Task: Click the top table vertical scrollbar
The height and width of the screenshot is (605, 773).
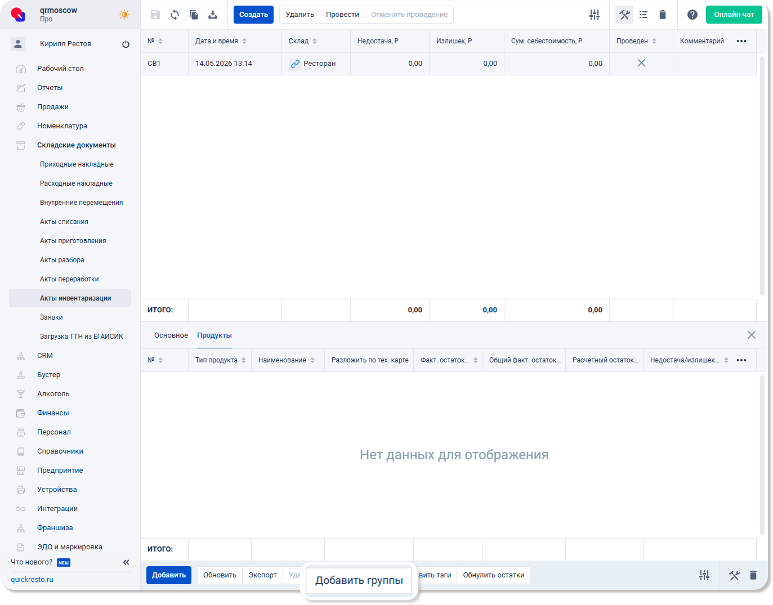Action: [x=762, y=174]
